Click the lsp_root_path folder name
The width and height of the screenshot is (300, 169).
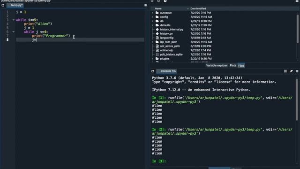coord(169,42)
